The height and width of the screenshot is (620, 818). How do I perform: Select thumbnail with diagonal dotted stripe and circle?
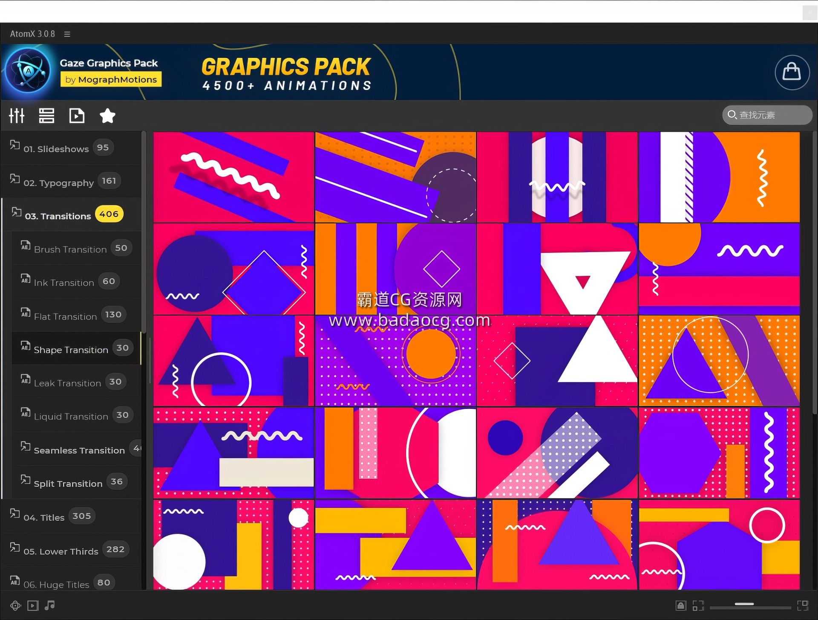tap(557, 453)
